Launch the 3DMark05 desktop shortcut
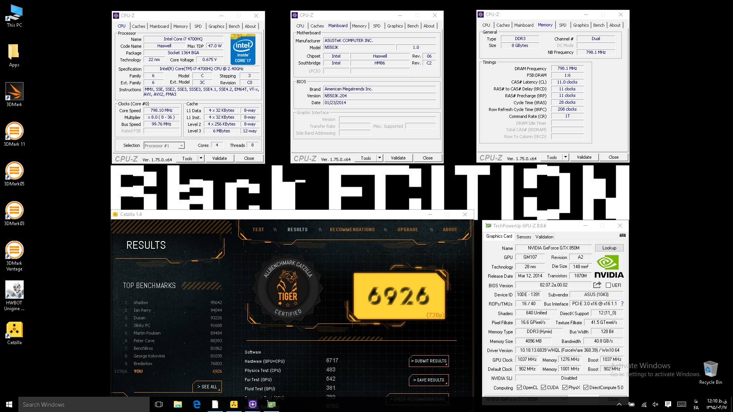Screen dimensions: 733x412 click(14, 174)
